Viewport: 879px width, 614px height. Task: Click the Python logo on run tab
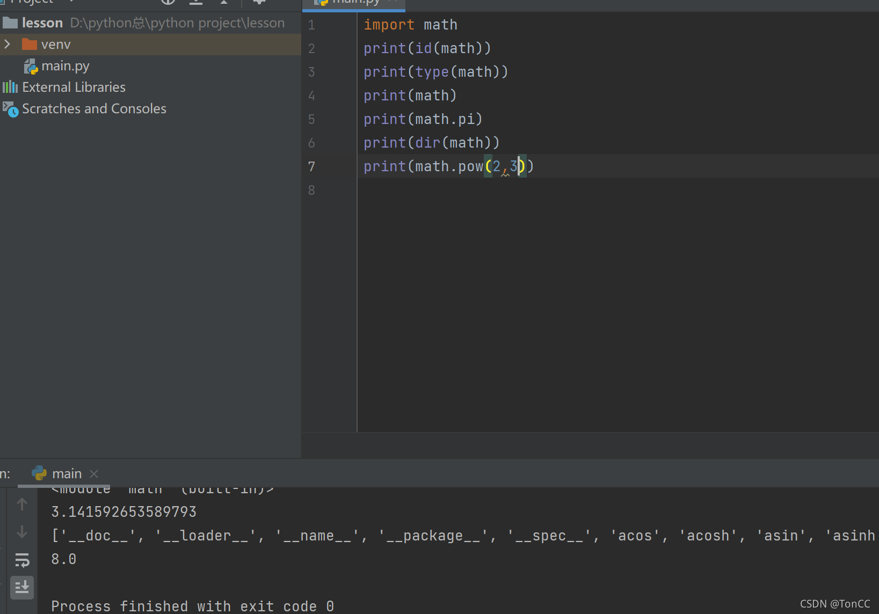39,473
